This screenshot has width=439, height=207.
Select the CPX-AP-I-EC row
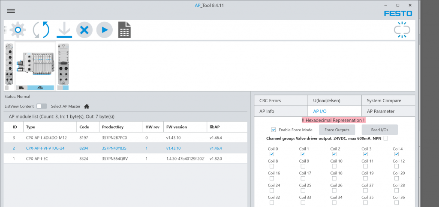[126, 158]
